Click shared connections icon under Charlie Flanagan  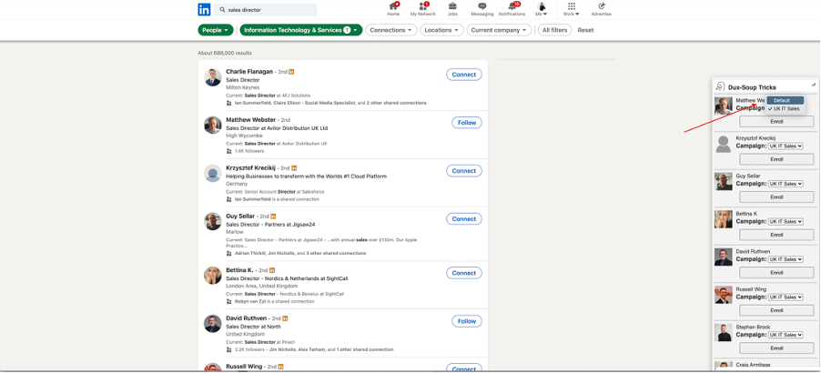[228, 103]
